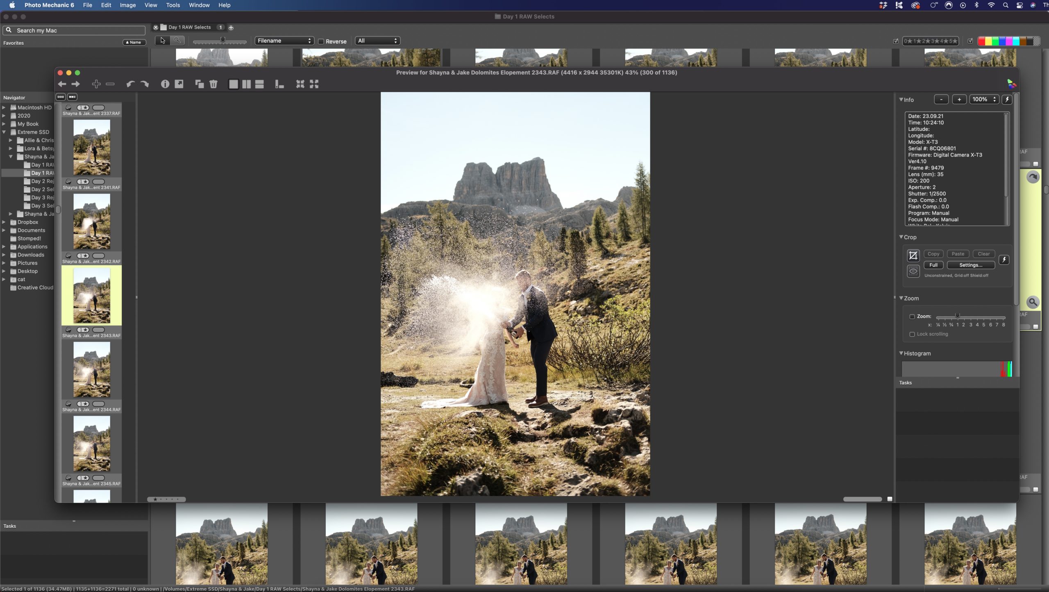Toggle the color class filter checkbox

tap(970, 41)
